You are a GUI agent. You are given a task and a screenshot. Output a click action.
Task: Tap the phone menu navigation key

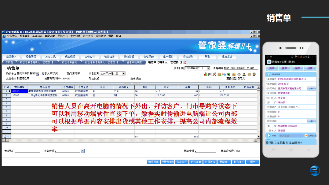[x=273, y=150]
